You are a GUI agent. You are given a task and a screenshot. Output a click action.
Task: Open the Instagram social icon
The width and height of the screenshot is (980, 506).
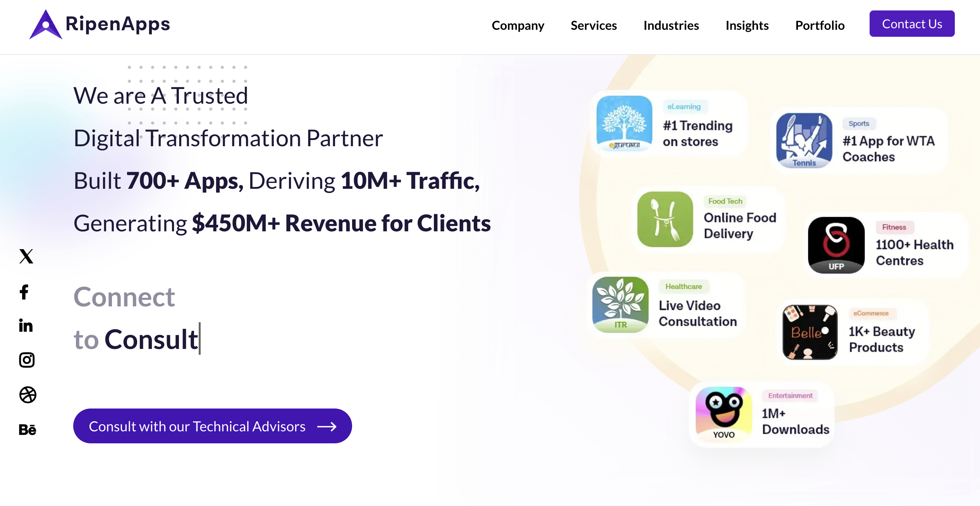click(x=27, y=360)
